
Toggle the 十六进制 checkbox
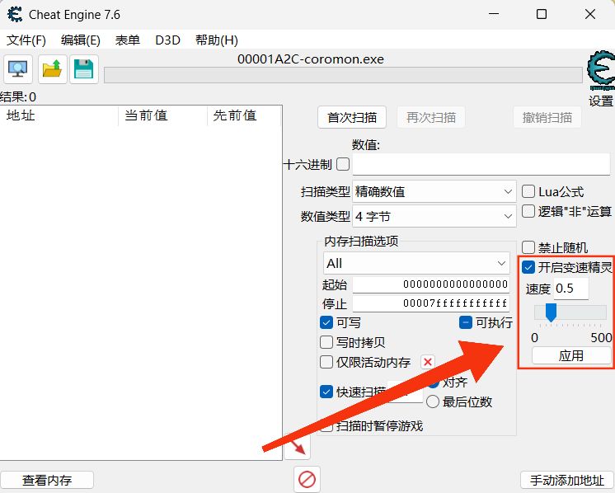coord(343,164)
